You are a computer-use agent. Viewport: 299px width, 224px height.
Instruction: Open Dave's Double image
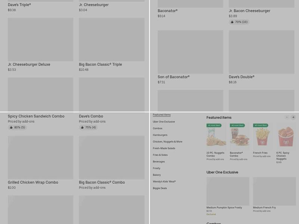(x=261, y=52)
